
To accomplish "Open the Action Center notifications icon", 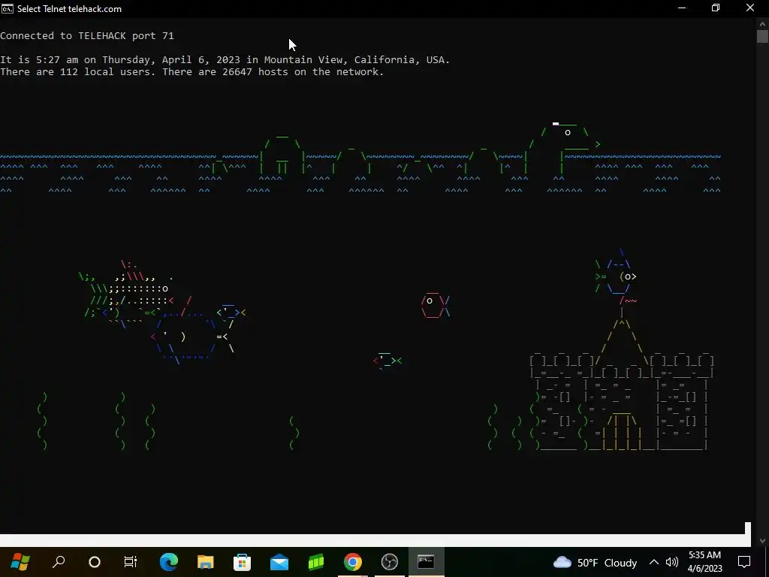I will tap(744, 562).
